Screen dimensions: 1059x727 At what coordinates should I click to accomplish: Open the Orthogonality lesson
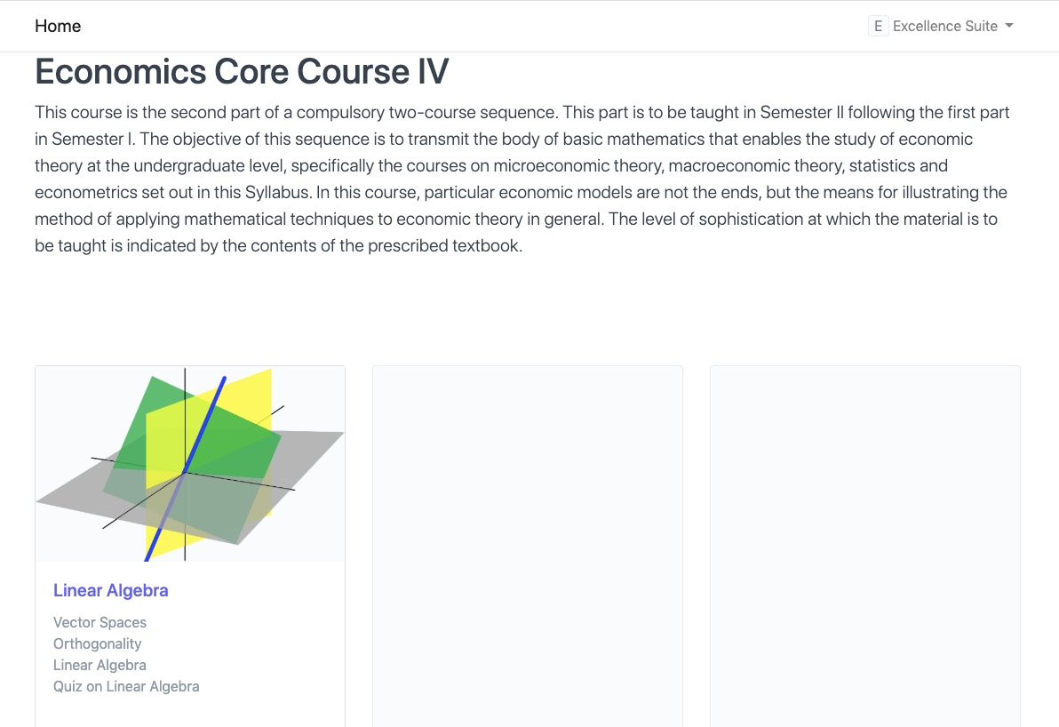(x=97, y=643)
